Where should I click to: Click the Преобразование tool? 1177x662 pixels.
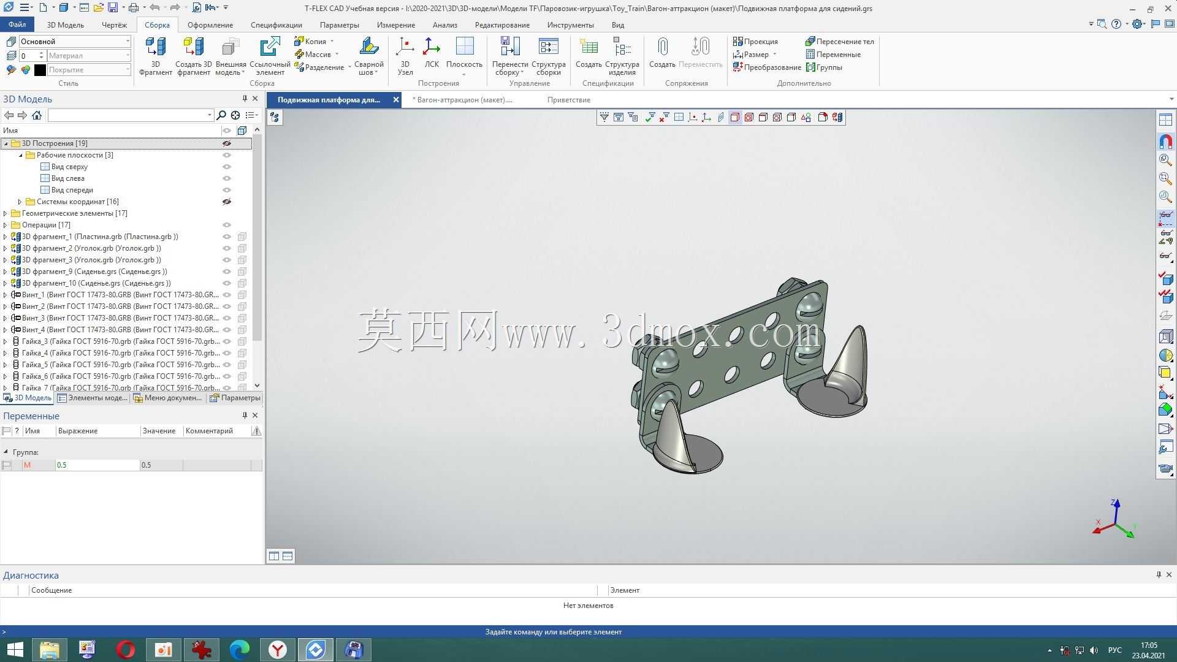[767, 67]
